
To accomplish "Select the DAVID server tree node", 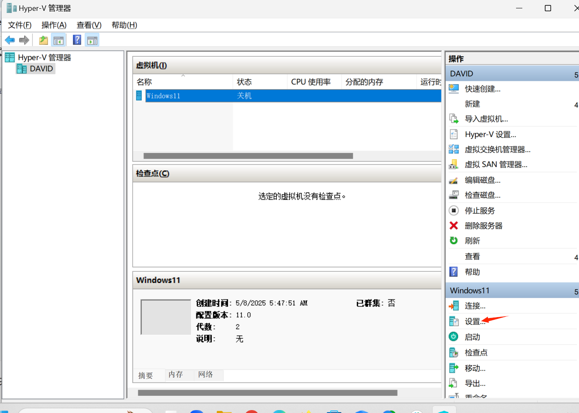I will click(41, 68).
